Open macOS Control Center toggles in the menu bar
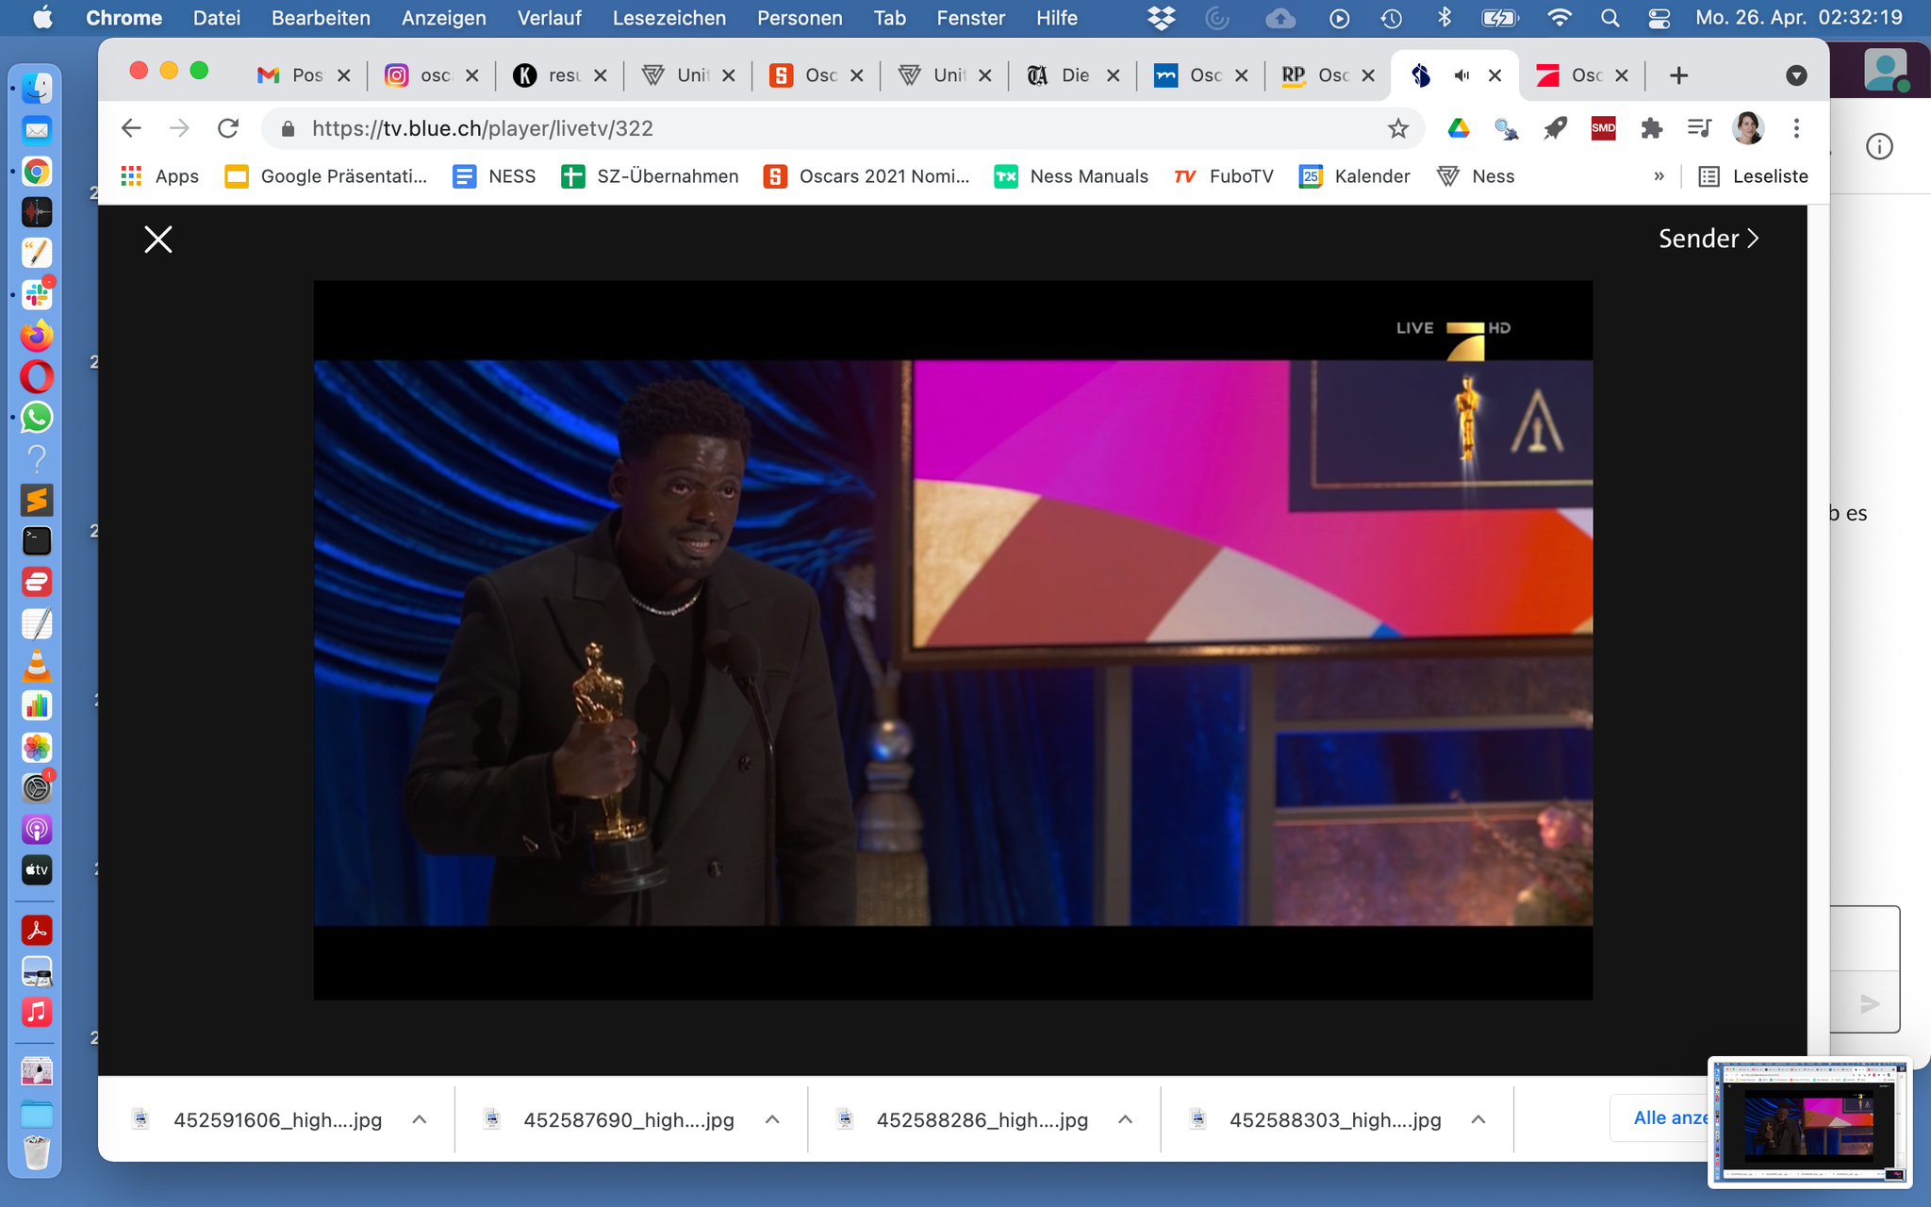Screen dimensions: 1931x1207 click(1659, 18)
